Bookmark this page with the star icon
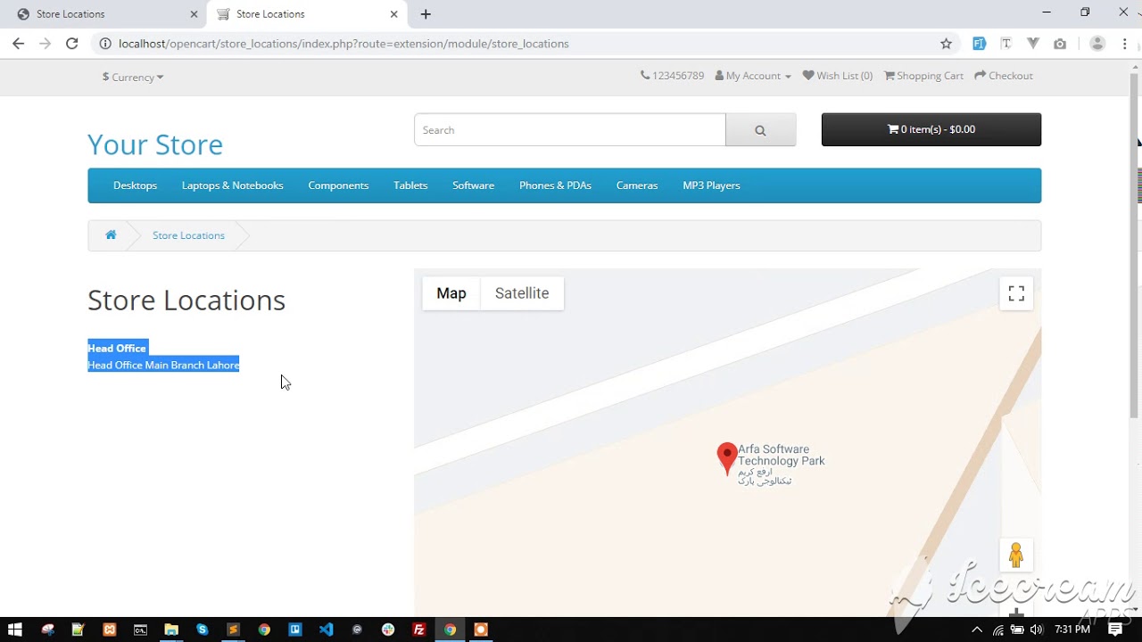The width and height of the screenshot is (1142, 642). tap(946, 43)
